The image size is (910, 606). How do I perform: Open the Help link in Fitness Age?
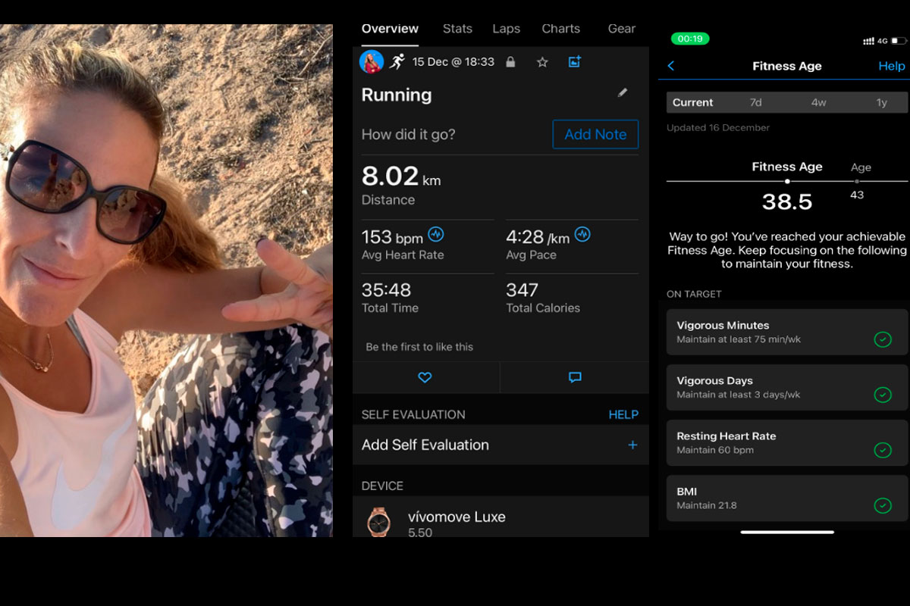tap(891, 66)
